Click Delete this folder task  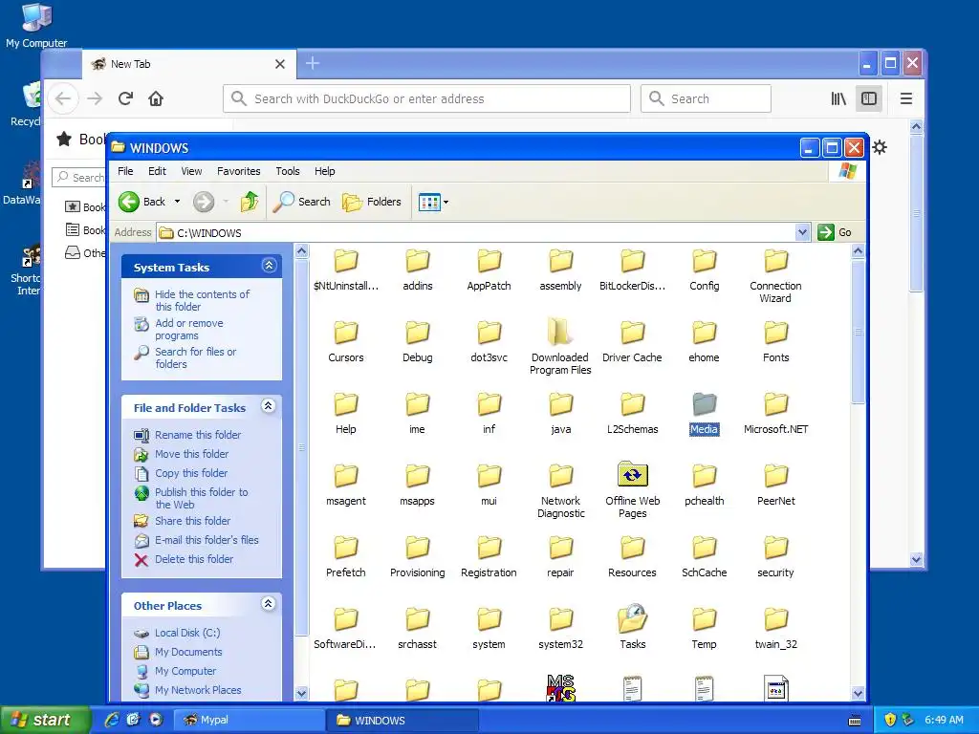tap(193, 559)
